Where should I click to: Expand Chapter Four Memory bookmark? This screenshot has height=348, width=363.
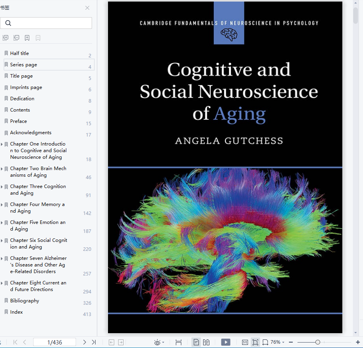[x=2, y=205]
